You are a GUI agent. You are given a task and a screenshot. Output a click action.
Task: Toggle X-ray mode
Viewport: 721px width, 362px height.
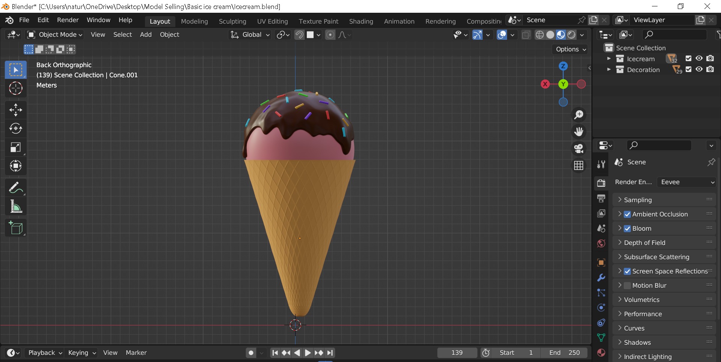526,35
